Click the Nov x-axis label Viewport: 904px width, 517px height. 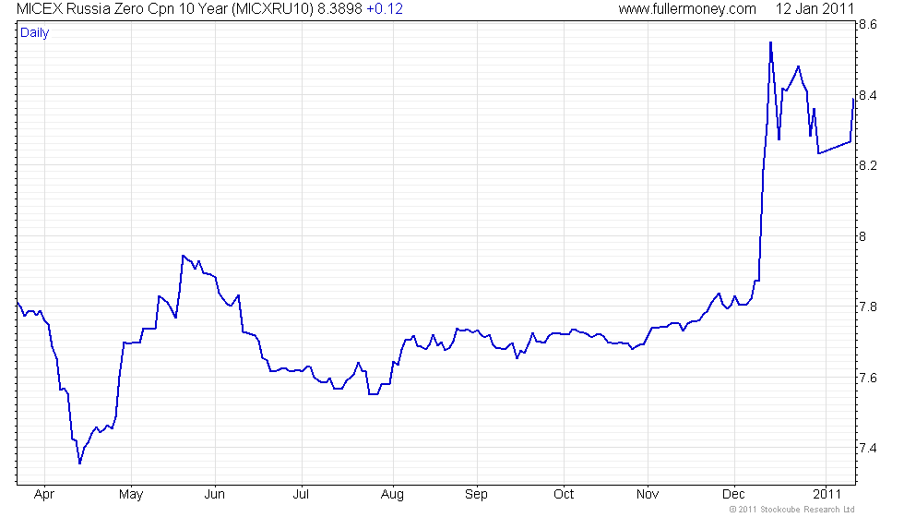pos(648,495)
